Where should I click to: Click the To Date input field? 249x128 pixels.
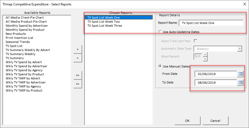tap(216, 83)
